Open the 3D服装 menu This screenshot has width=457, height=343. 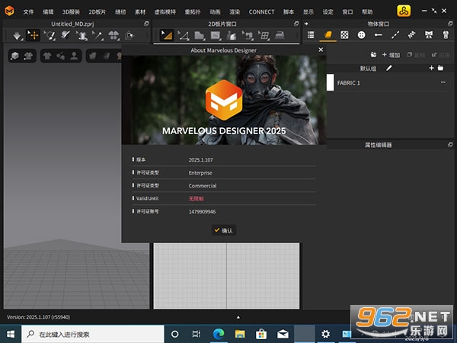click(x=71, y=11)
